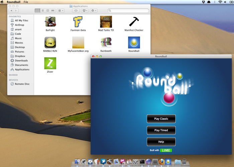Select the Zlizer app icon
Screen dimensions: 234x167
pyautogui.click(x=50, y=63)
